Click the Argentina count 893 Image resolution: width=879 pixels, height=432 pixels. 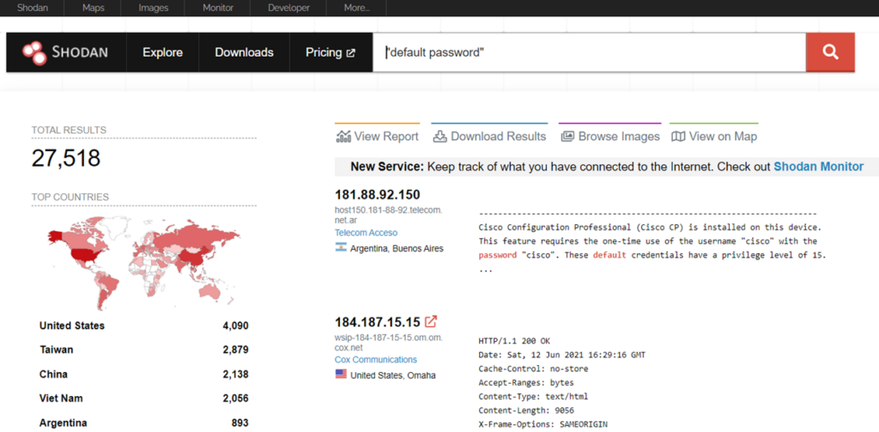240,423
